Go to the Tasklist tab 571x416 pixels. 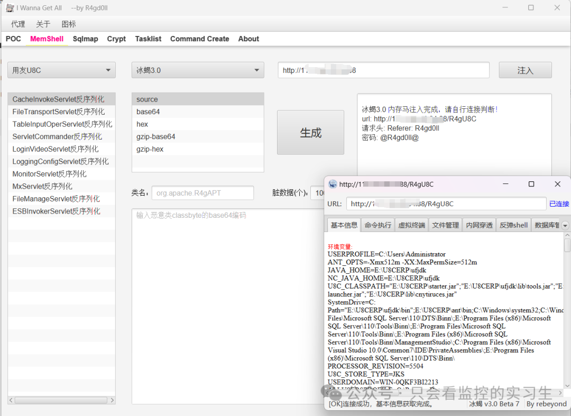[148, 39]
